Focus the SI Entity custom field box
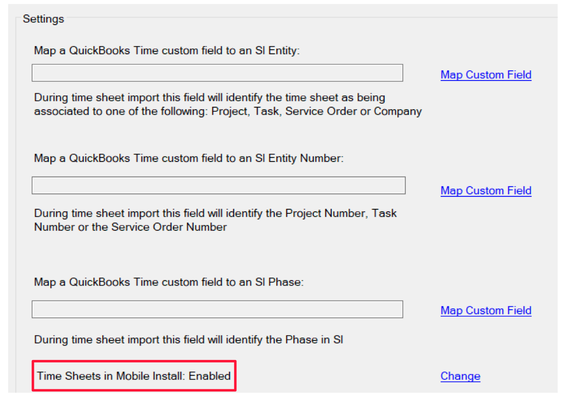Screen dimensions: 566x400 tap(217, 73)
